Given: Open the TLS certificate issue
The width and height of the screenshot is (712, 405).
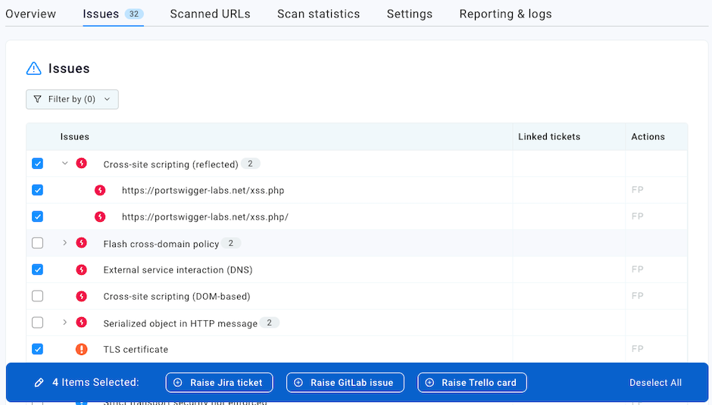Looking at the screenshot, I should 136,350.
